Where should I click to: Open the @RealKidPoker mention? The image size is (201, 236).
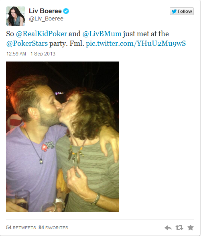(x=41, y=34)
